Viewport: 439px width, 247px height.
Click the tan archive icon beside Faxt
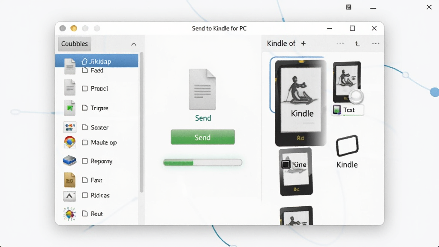pyautogui.click(x=70, y=180)
